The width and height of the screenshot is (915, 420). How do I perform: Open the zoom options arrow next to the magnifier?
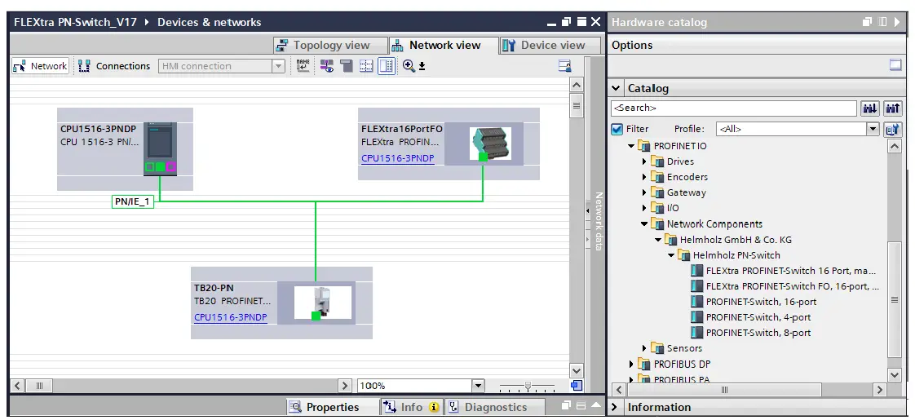pyautogui.click(x=422, y=67)
